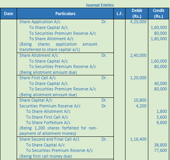Click the L.F. column header
The width and height of the screenshot is (170, 160).
click(120, 14)
